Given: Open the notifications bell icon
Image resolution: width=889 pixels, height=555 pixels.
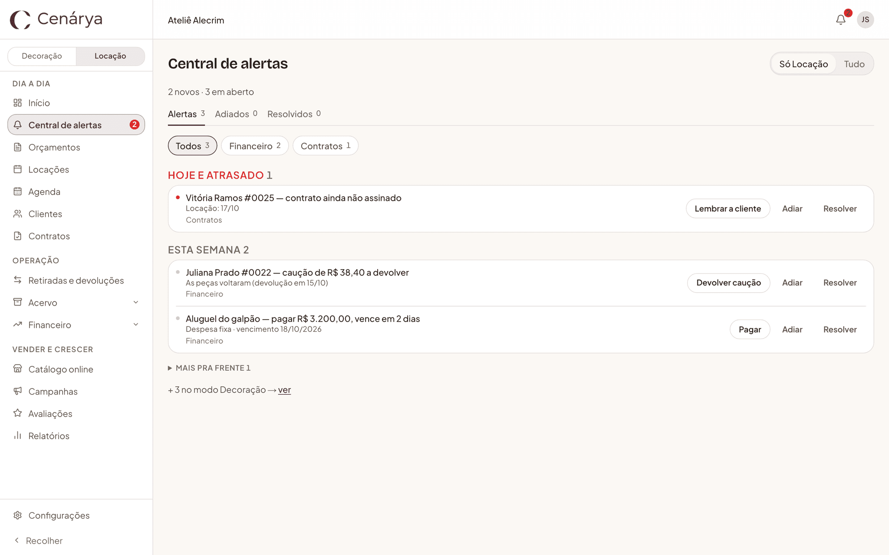Looking at the screenshot, I should (841, 20).
